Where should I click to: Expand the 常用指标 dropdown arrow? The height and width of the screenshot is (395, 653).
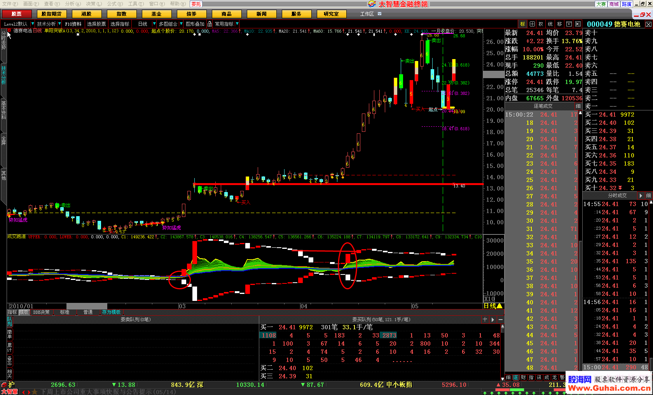pos(237,24)
